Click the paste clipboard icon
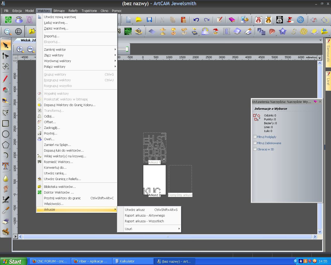Image resolution: width=331 pixels, height=265 pixels. click(x=183, y=20)
